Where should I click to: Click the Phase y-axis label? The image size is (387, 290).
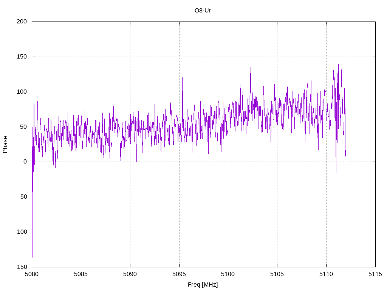[x=5, y=145]
